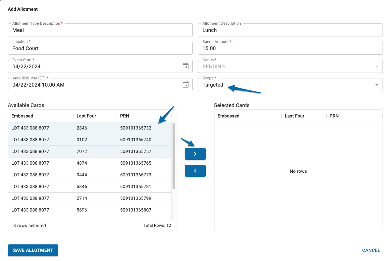Image resolution: width=390 pixels, height=261 pixels.
Task: Click the left arrow remove-cards button
Action: click(x=195, y=171)
